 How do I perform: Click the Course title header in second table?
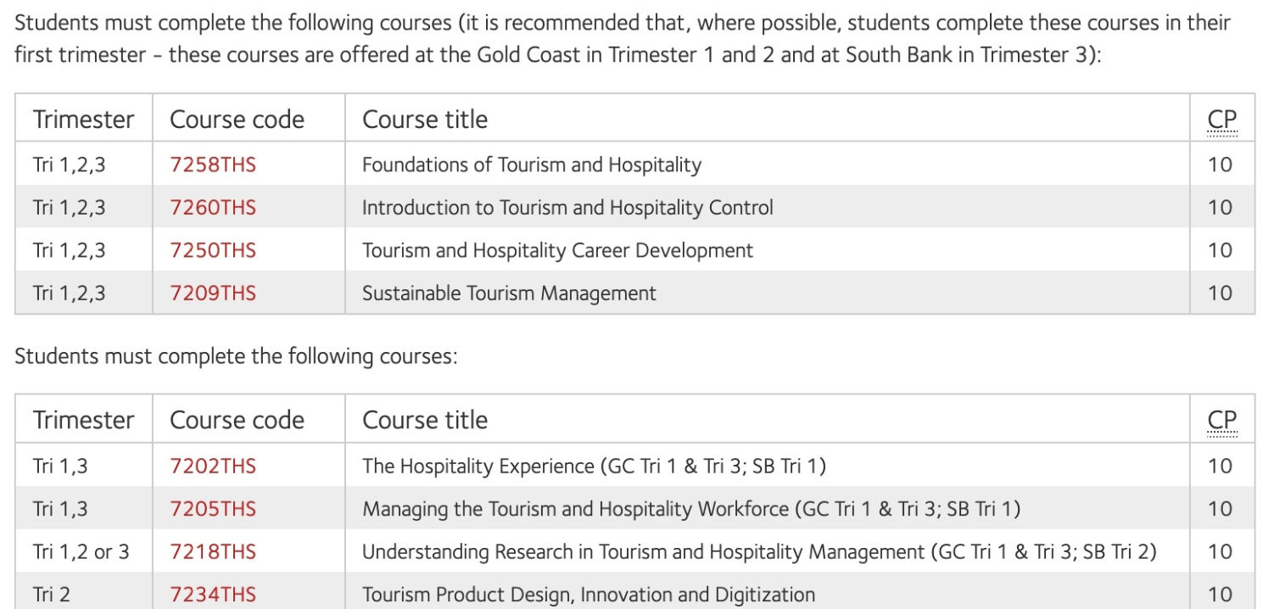point(425,420)
